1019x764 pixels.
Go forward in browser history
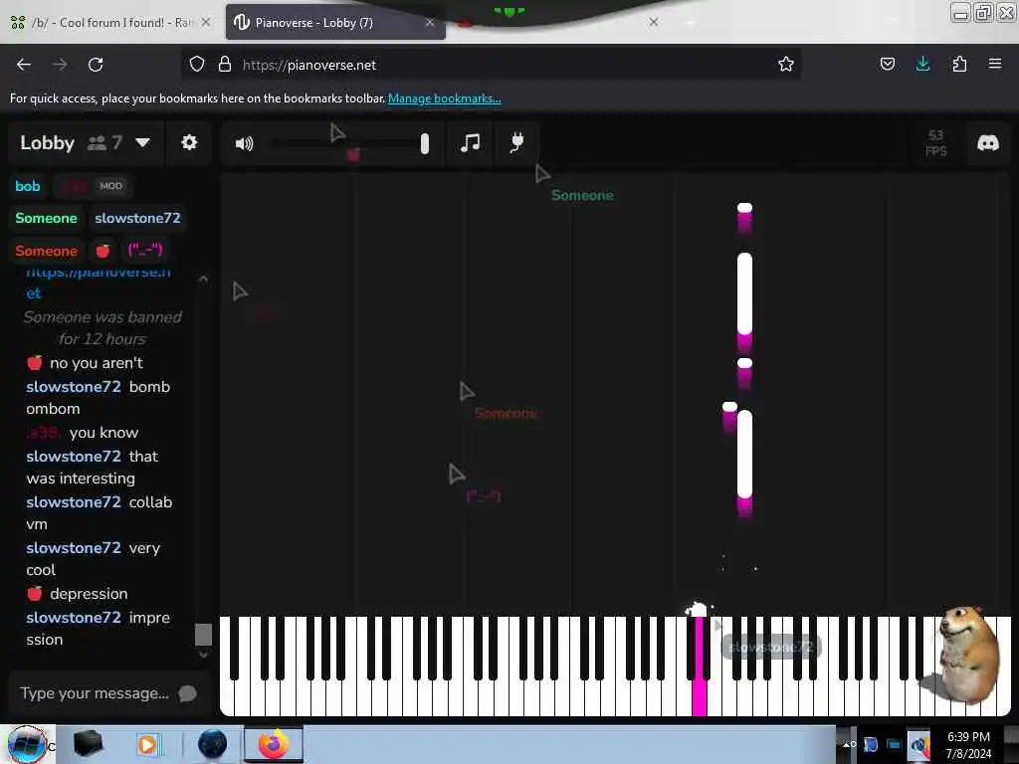pos(60,65)
